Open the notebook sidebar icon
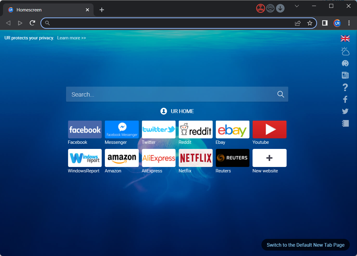This screenshot has width=357, height=256. (345, 123)
